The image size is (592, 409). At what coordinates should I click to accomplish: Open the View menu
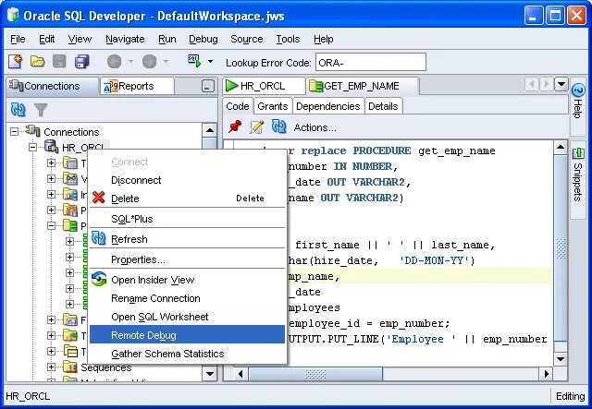click(x=80, y=39)
